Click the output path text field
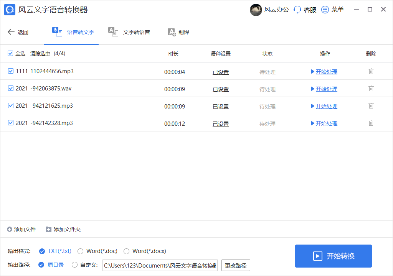Image resolution: width=393 pixels, height=276 pixels. point(160,266)
